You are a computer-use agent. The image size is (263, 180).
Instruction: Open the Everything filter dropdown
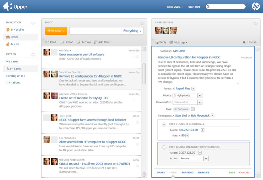pyautogui.click(x=132, y=31)
